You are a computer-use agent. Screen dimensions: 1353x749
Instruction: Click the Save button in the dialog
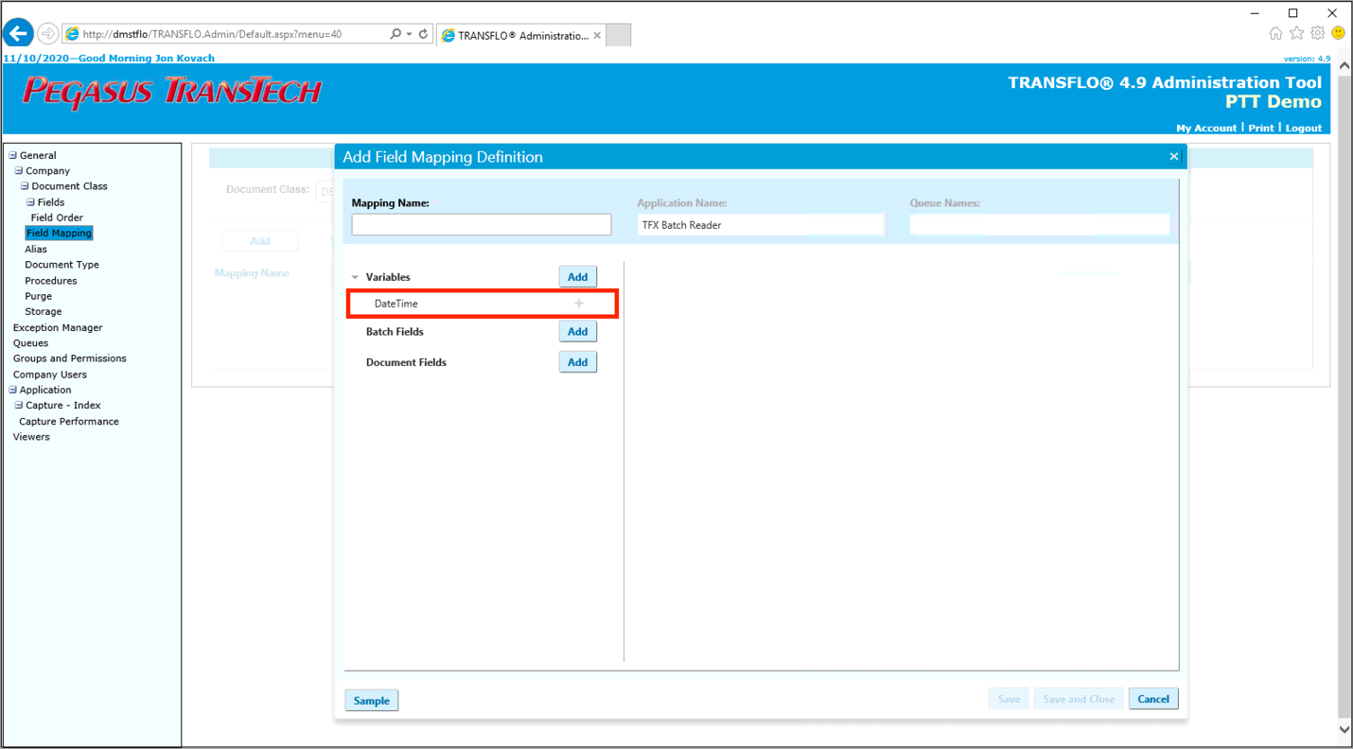[1009, 699]
